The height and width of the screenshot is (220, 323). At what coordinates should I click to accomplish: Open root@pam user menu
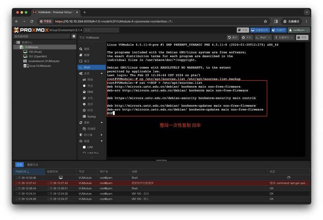pos(299,30)
